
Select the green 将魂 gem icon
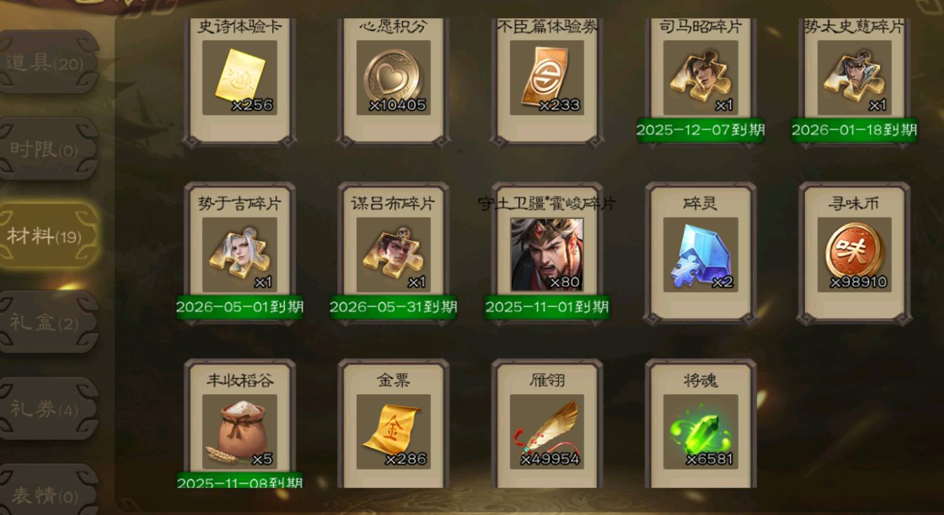700,432
